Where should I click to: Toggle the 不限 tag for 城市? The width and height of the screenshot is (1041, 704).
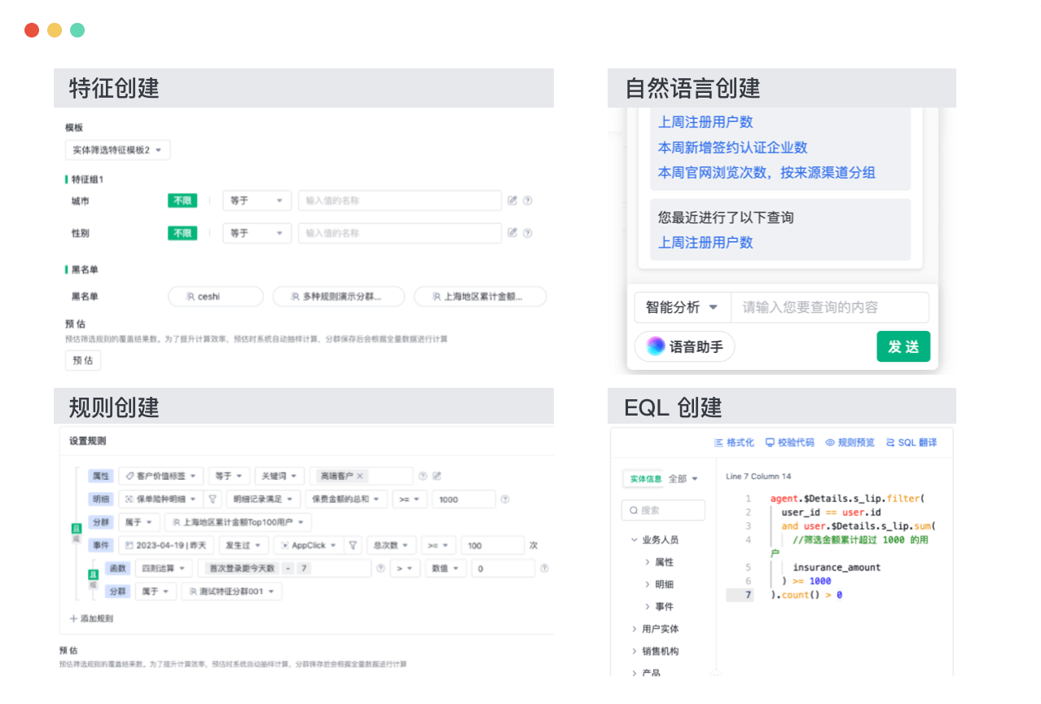(x=182, y=200)
